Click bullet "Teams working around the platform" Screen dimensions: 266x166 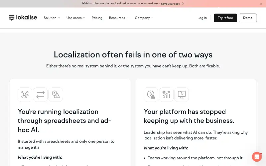click(x=195, y=158)
